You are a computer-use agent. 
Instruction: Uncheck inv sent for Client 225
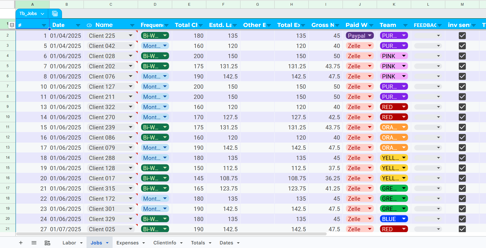coord(462,36)
